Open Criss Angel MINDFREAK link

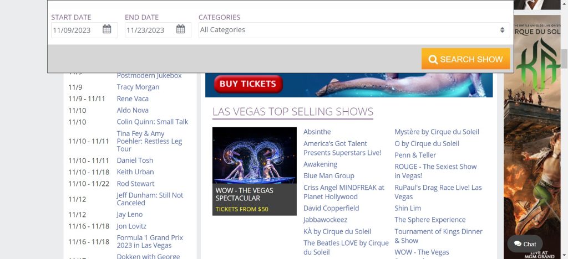(344, 192)
